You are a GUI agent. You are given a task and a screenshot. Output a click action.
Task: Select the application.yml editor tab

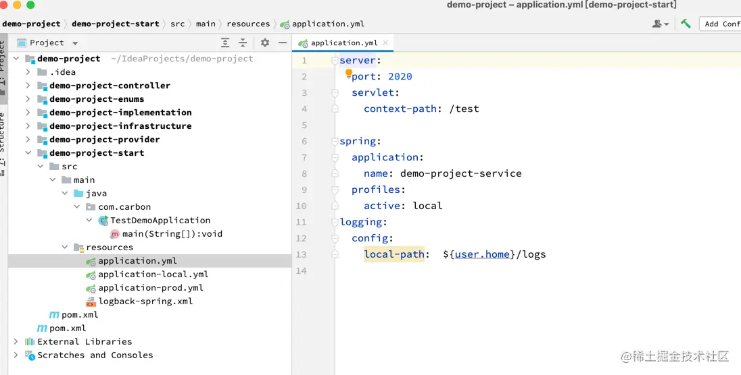342,43
